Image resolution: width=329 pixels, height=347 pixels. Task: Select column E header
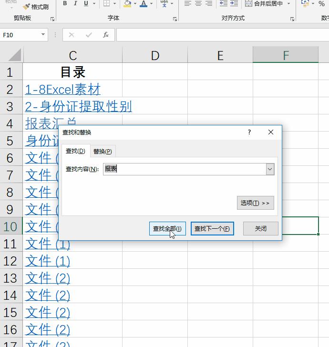pos(220,55)
